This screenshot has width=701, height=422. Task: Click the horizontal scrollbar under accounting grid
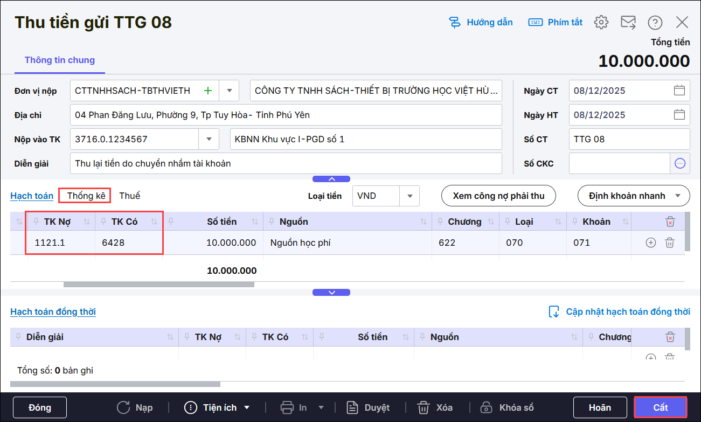pos(158,284)
